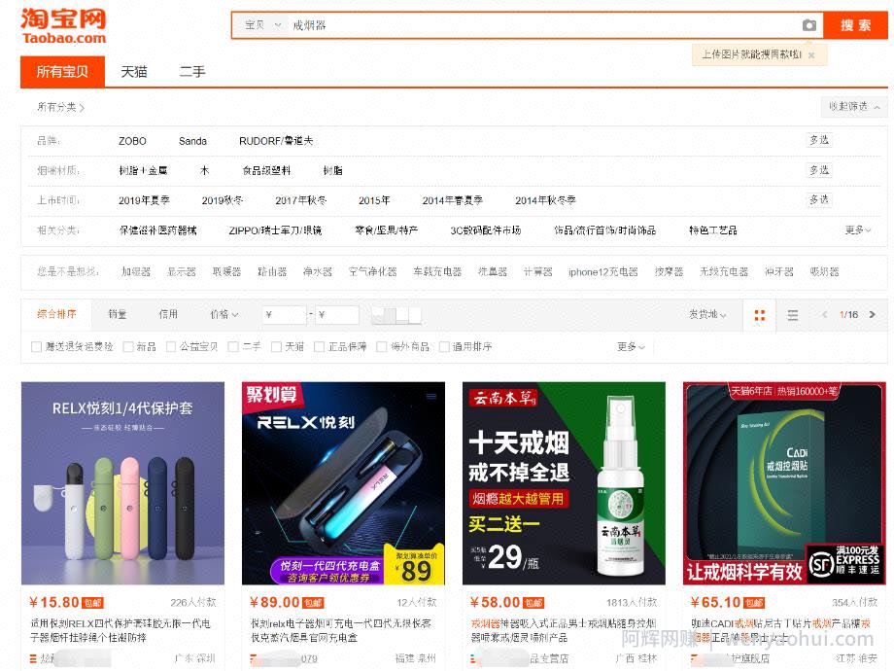The height and width of the screenshot is (671, 894).
Task: Open 云南本草 十天戒烟 spray product image
Action: (x=564, y=483)
